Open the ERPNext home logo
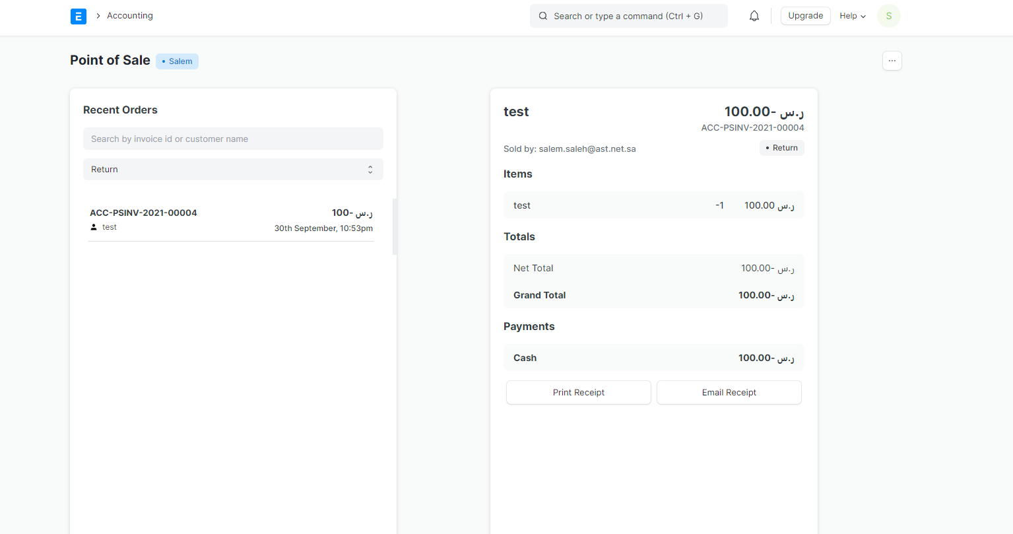 [79, 16]
